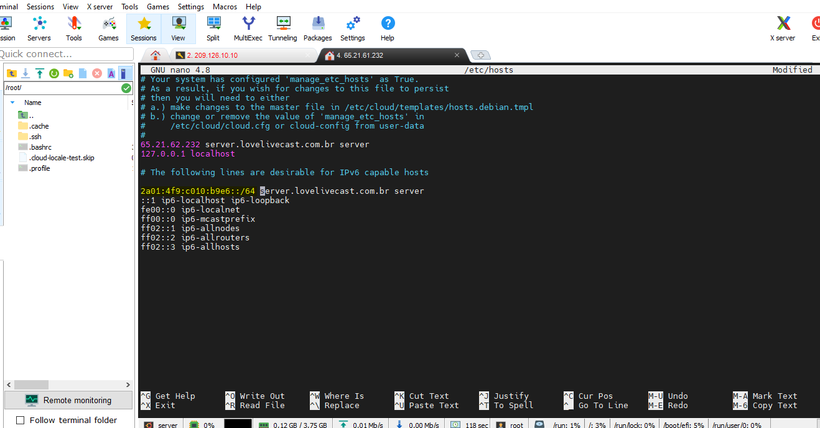Click the 127.0.0.1 localhost line

(188, 153)
